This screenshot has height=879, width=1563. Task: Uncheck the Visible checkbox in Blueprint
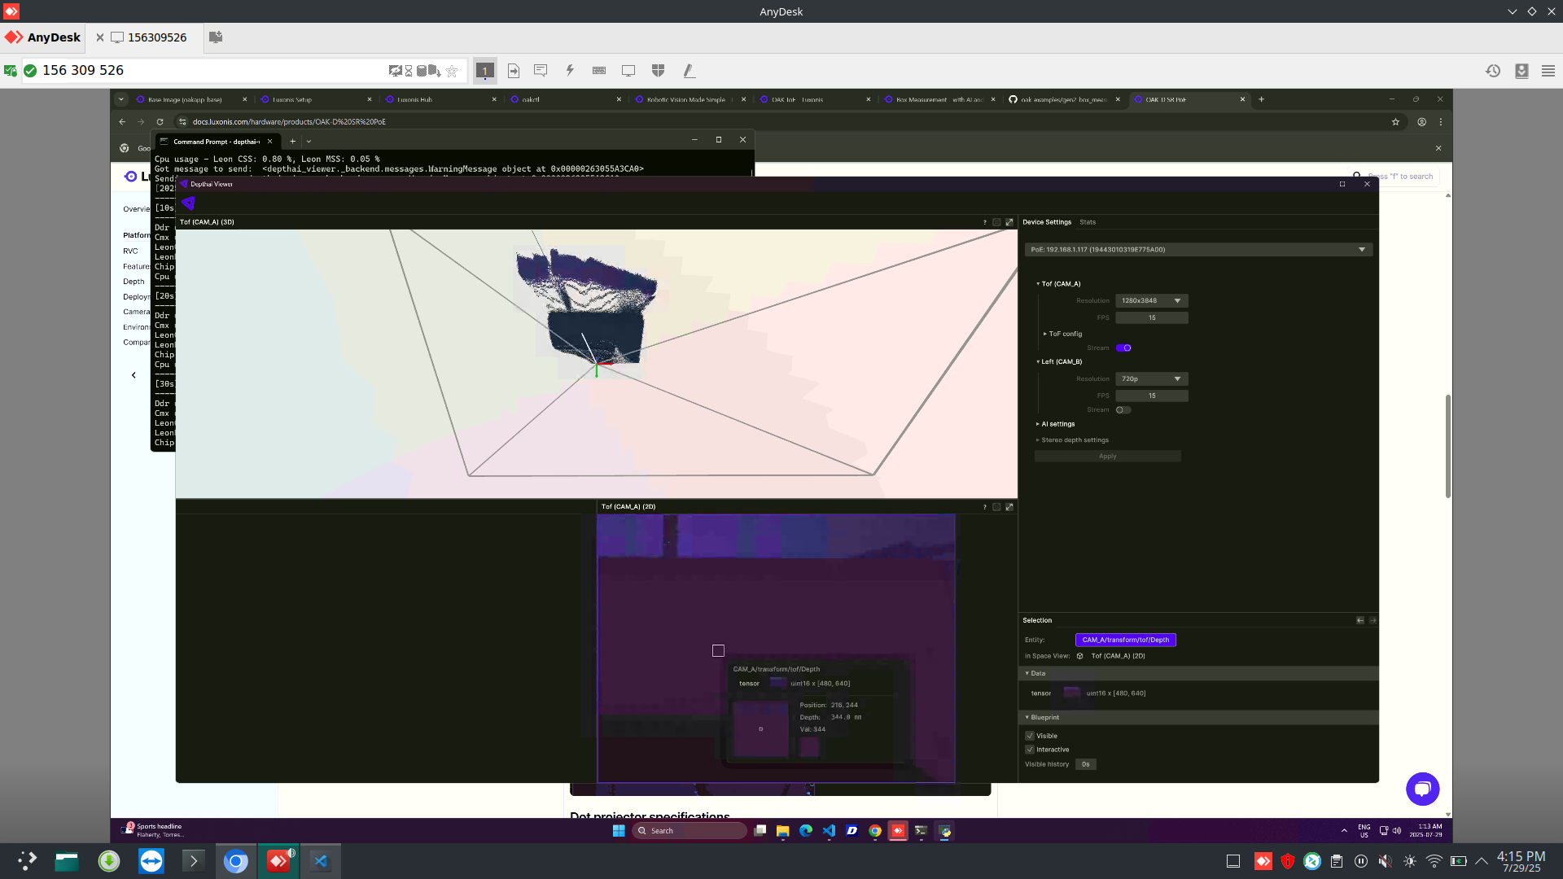(x=1030, y=736)
